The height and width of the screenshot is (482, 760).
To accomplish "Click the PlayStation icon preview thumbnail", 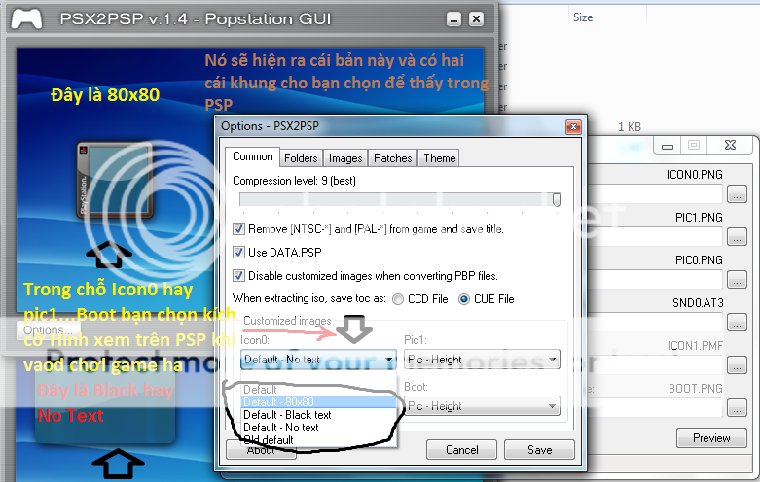I will click(116, 180).
